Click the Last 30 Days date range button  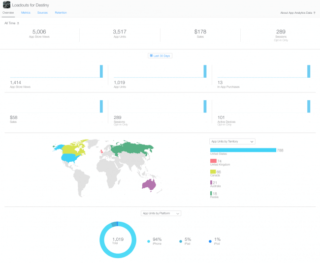tap(160, 56)
